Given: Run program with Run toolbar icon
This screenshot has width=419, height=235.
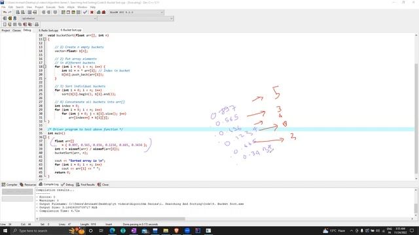Looking at the screenshot, I should tap(68, 12).
